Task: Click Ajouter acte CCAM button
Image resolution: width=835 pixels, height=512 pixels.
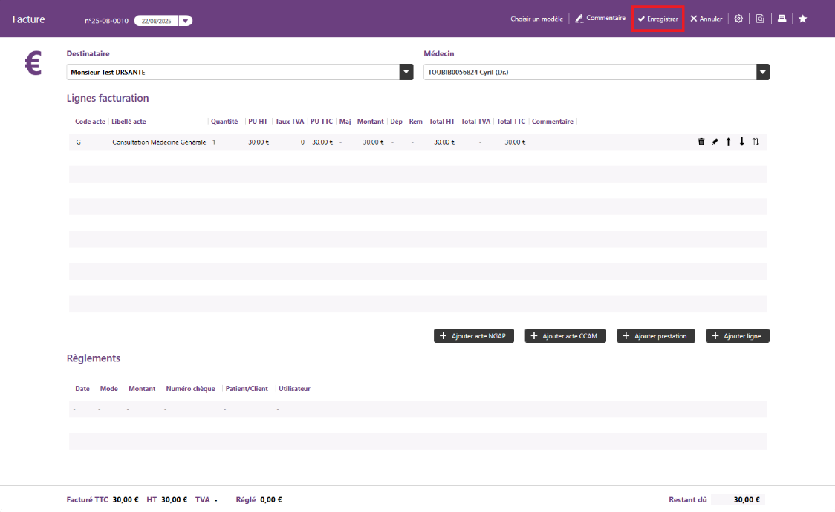Action: pos(565,336)
